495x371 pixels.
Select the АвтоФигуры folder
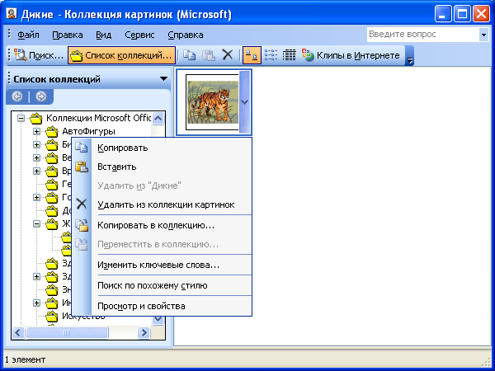(x=88, y=131)
